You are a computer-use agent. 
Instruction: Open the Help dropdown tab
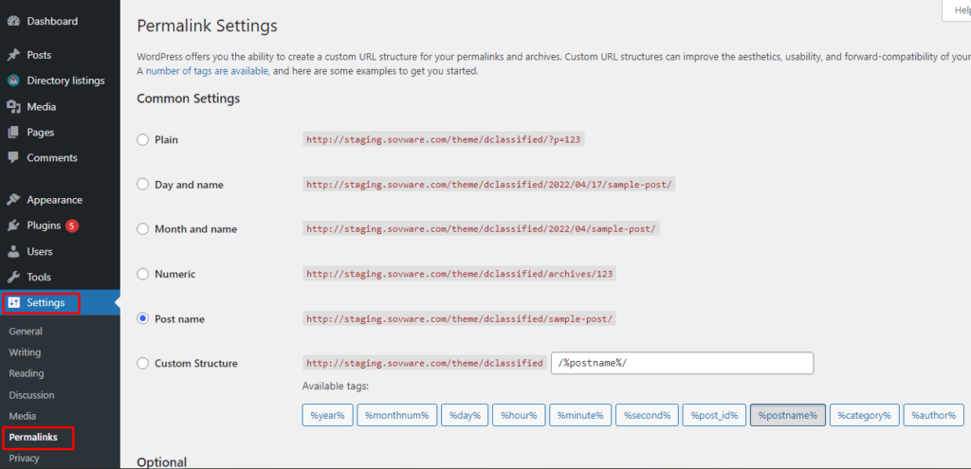click(x=956, y=10)
